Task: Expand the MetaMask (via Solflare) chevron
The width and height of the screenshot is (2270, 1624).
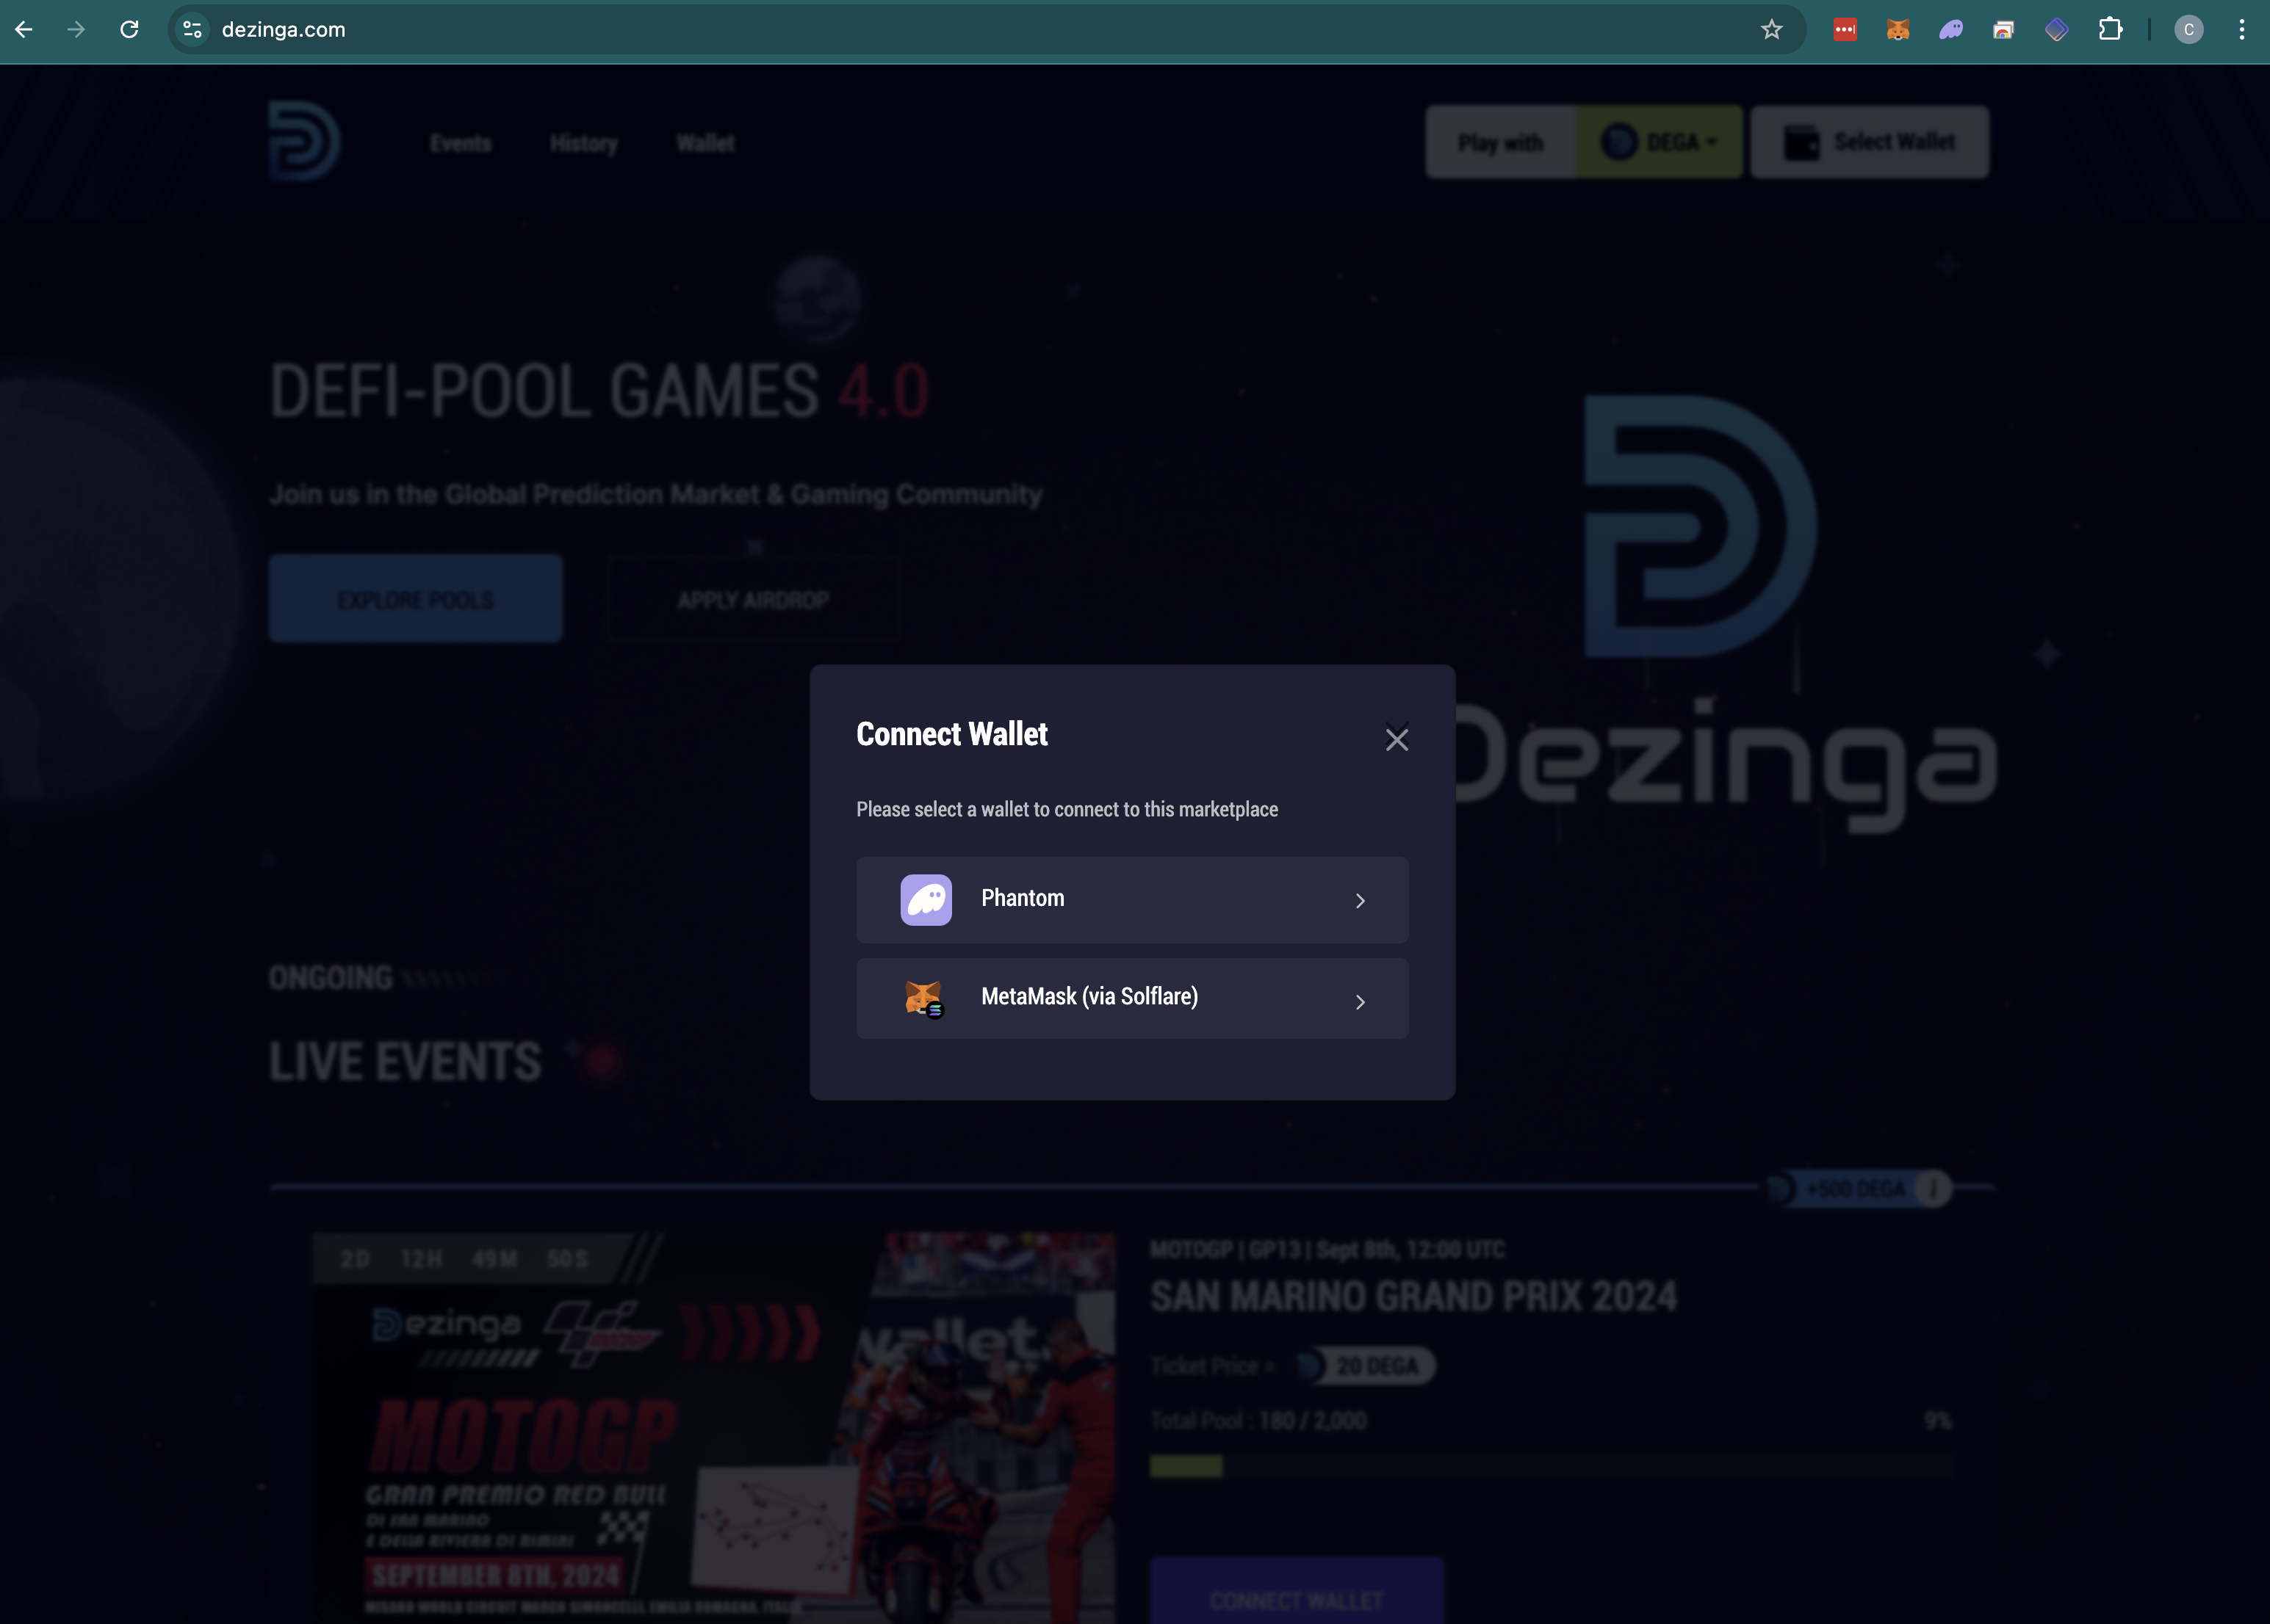Action: 1360,1001
